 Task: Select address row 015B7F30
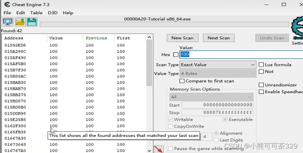74,70
